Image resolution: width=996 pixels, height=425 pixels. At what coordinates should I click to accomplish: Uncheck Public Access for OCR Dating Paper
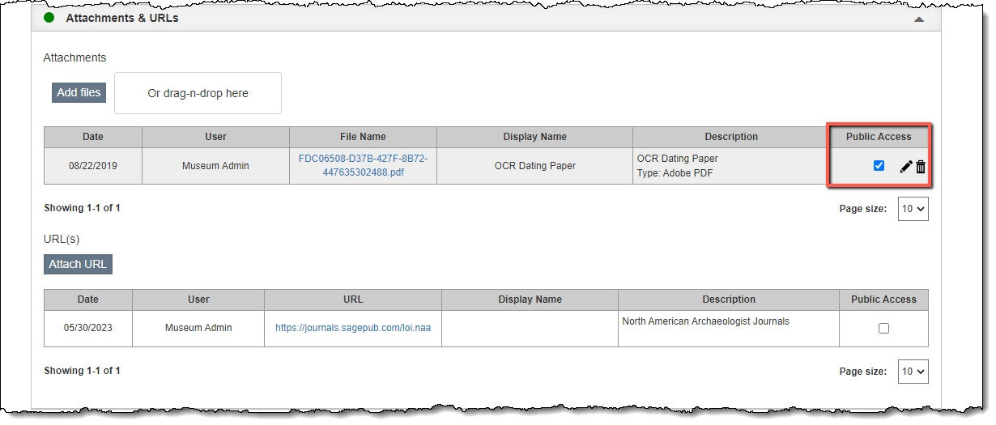pyautogui.click(x=879, y=166)
